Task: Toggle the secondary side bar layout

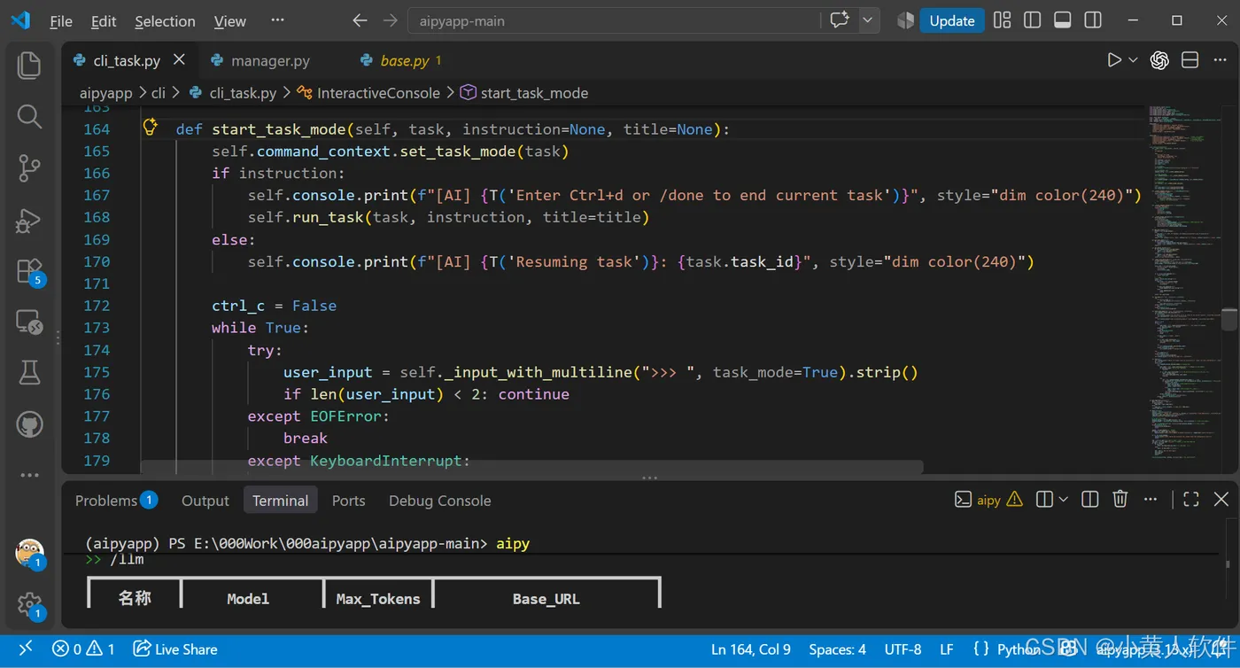Action: [1094, 20]
